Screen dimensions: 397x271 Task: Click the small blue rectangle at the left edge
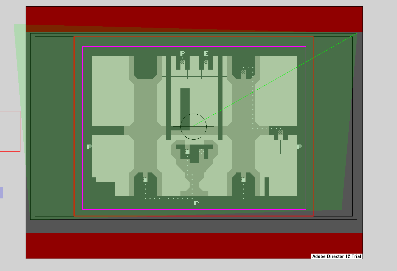click(1, 192)
